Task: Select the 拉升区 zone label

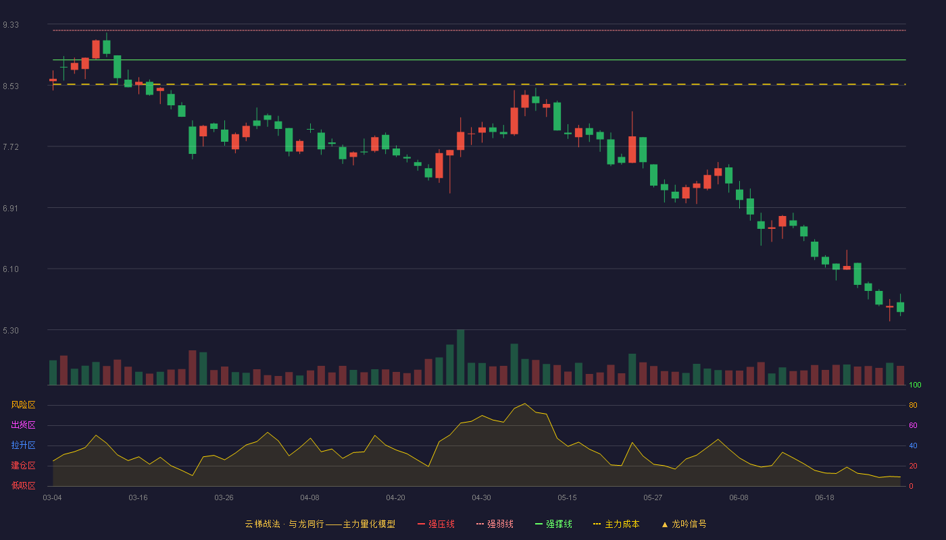Action: pos(24,446)
